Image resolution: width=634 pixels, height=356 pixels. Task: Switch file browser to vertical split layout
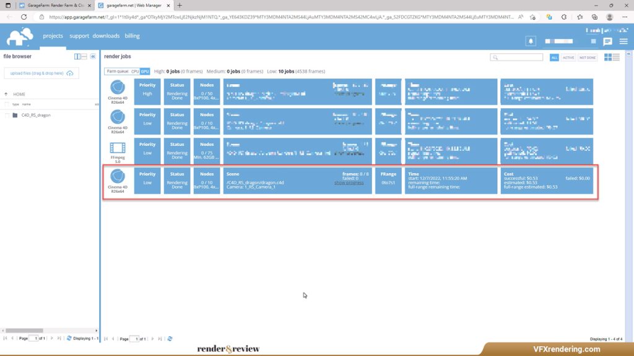point(77,56)
